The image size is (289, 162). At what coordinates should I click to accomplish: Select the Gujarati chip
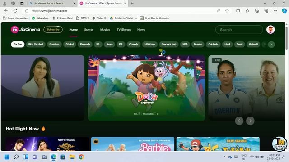pyautogui.click(x=253, y=44)
